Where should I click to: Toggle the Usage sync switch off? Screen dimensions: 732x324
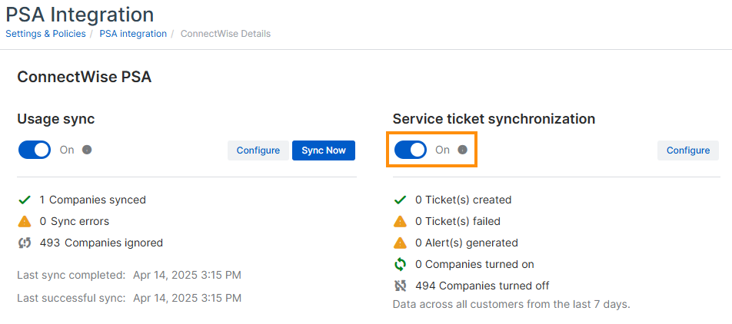click(35, 150)
